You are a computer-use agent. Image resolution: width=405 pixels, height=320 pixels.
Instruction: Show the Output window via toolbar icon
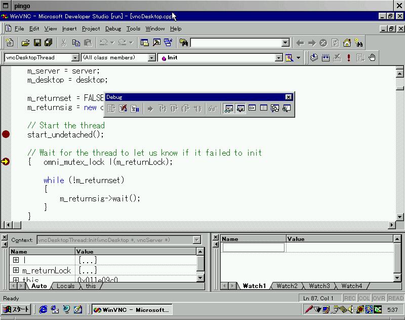tap(156, 43)
